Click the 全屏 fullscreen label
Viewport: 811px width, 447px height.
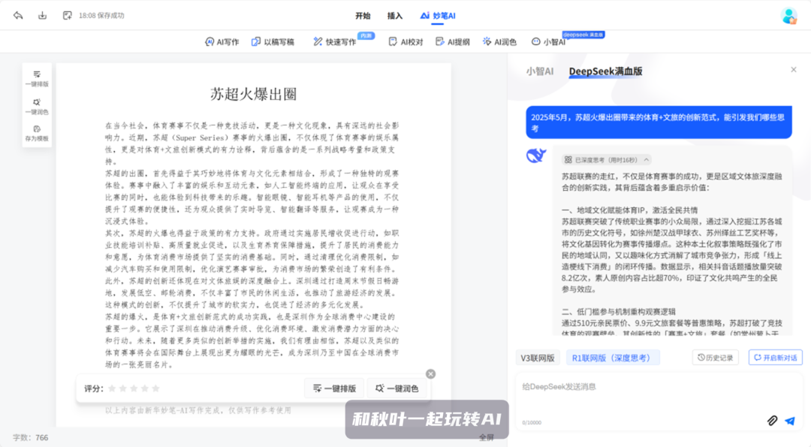click(486, 438)
